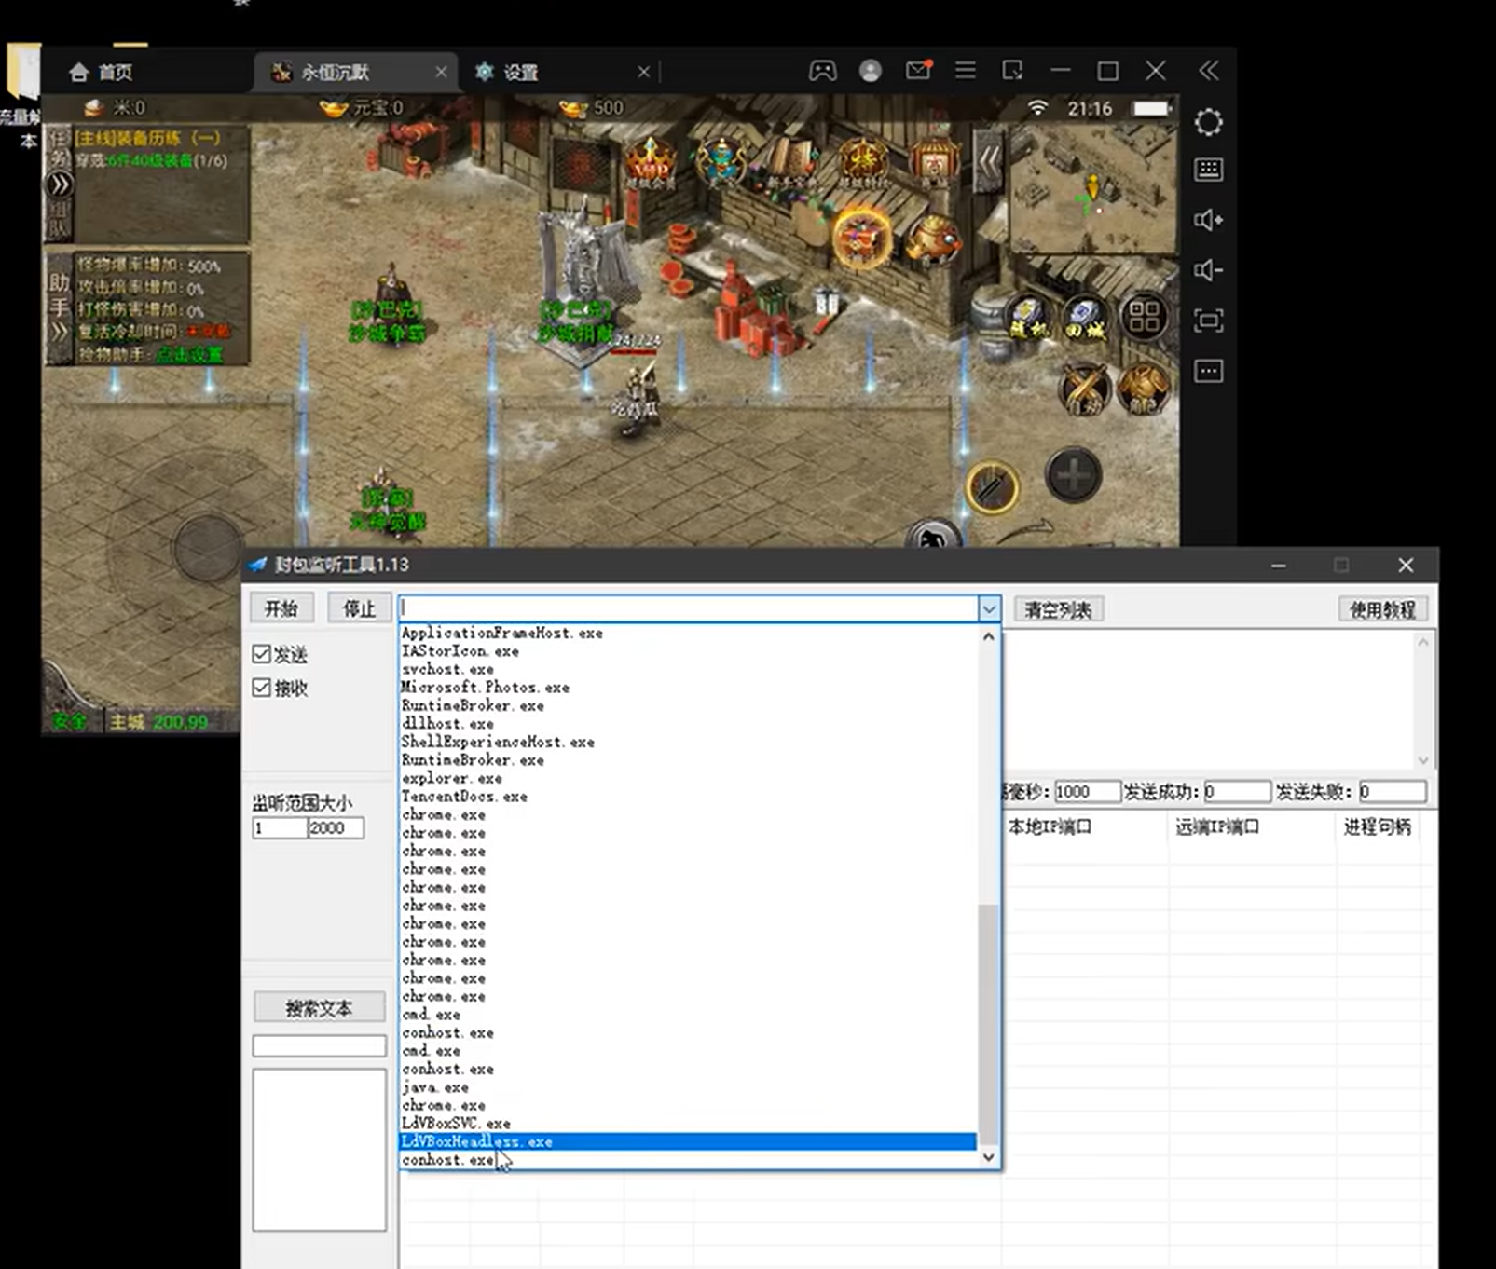Tap the sword attack button in the game
The image size is (1496, 1269).
click(992, 486)
